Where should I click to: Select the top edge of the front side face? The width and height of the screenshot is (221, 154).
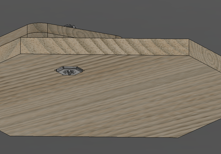(x=104, y=38)
